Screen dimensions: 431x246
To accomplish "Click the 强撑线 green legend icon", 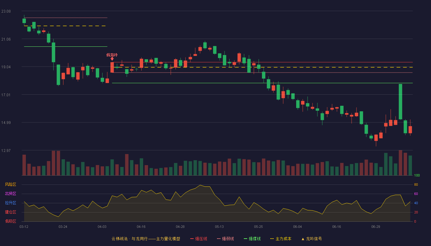I will [x=245, y=239].
